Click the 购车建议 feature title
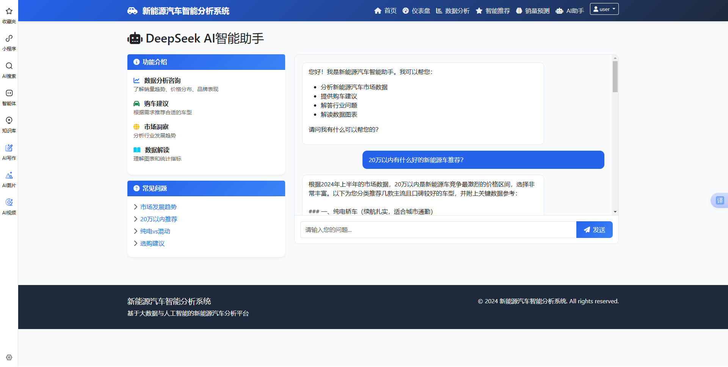Image resolution: width=728 pixels, height=367 pixels. pos(156,104)
